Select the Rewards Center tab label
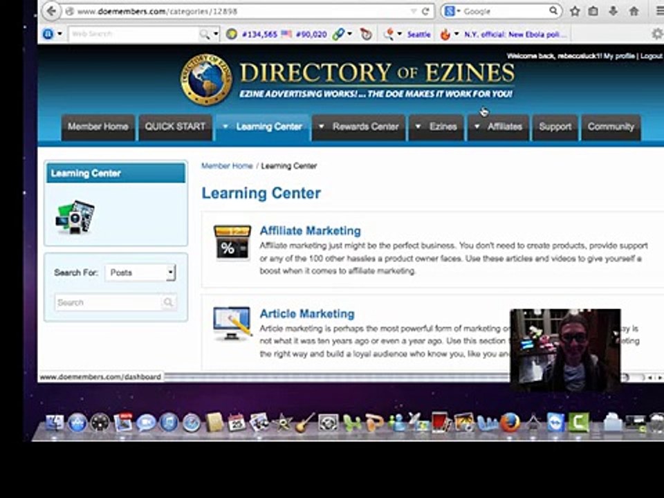 click(x=365, y=127)
